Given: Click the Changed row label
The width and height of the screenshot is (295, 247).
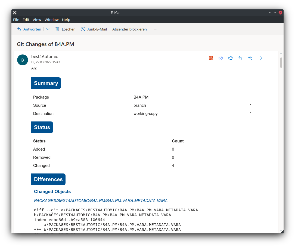Looking at the screenshot, I should [x=41, y=166].
